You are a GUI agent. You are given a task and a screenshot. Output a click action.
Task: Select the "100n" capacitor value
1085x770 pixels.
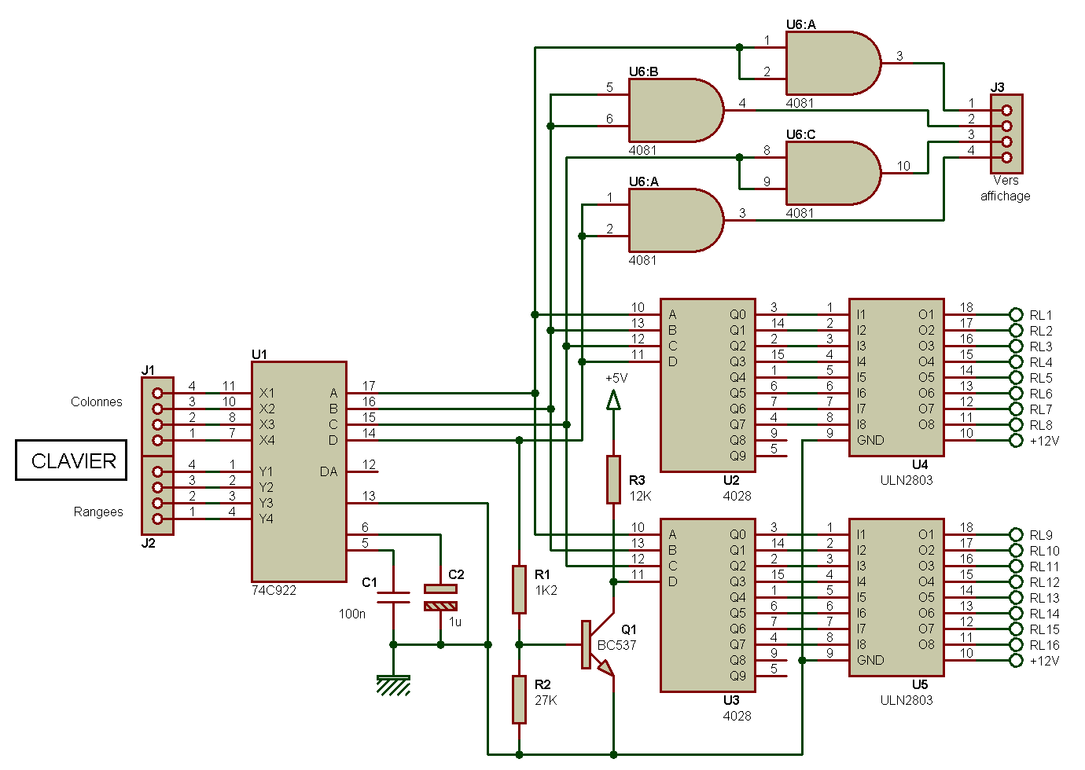coord(352,614)
